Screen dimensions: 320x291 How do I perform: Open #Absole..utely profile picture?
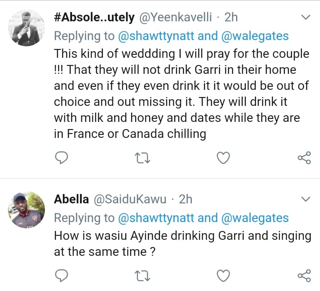[x=27, y=28]
